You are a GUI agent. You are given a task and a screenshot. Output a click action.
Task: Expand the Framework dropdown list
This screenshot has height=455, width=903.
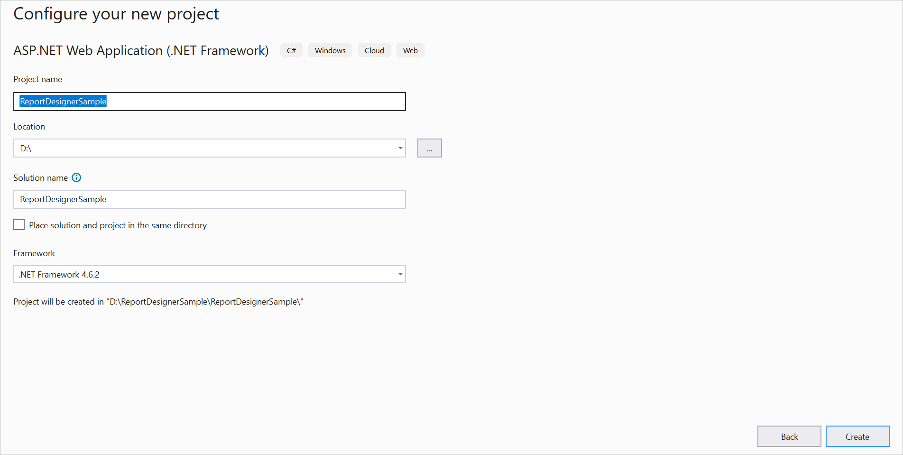point(400,274)
